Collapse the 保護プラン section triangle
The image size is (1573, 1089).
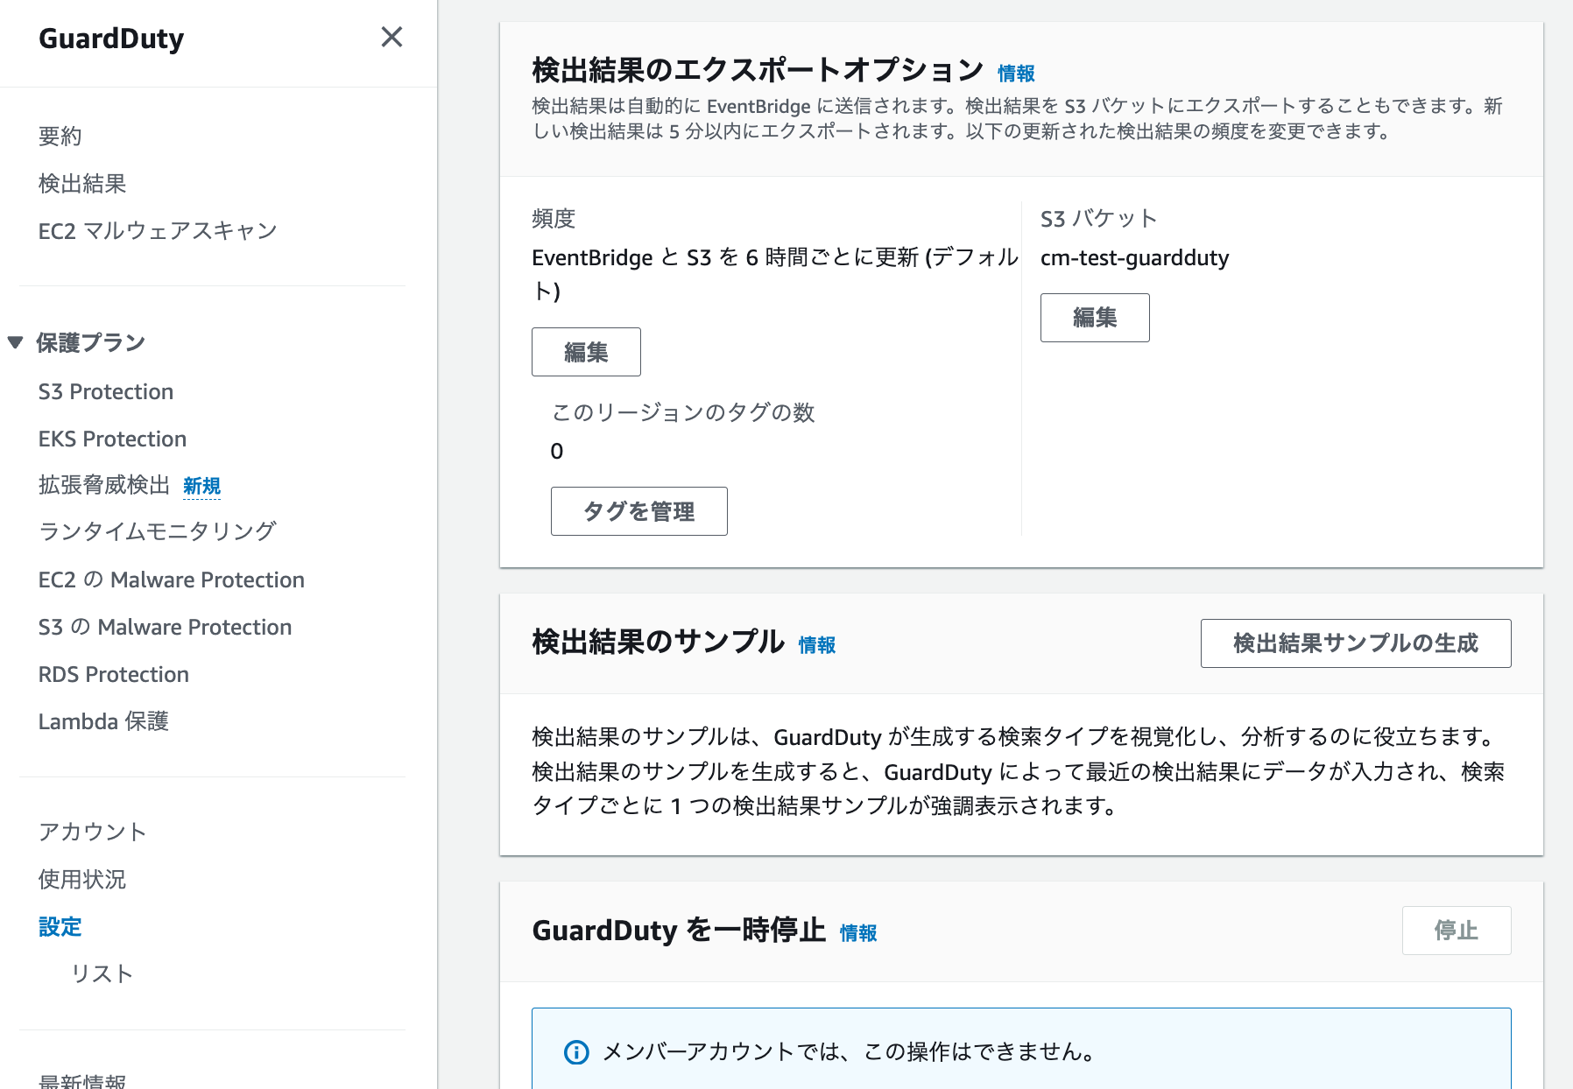[15, 342]
